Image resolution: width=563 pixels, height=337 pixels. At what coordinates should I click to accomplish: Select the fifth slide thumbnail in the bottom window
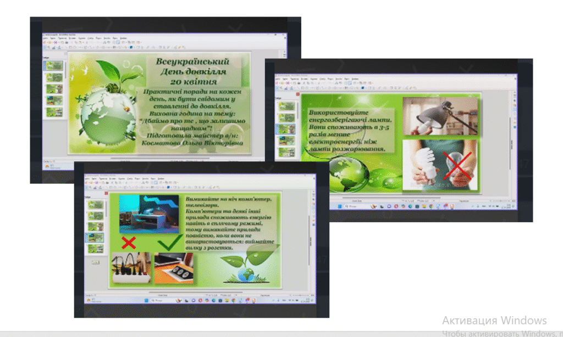(96, 248)
